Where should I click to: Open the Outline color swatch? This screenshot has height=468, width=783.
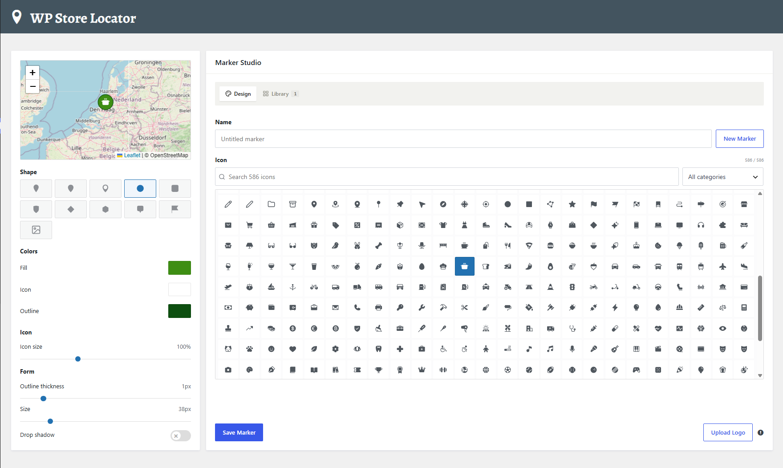point(179,311)
